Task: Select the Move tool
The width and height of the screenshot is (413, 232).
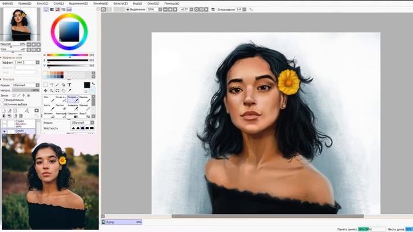Action: point(46,90)
